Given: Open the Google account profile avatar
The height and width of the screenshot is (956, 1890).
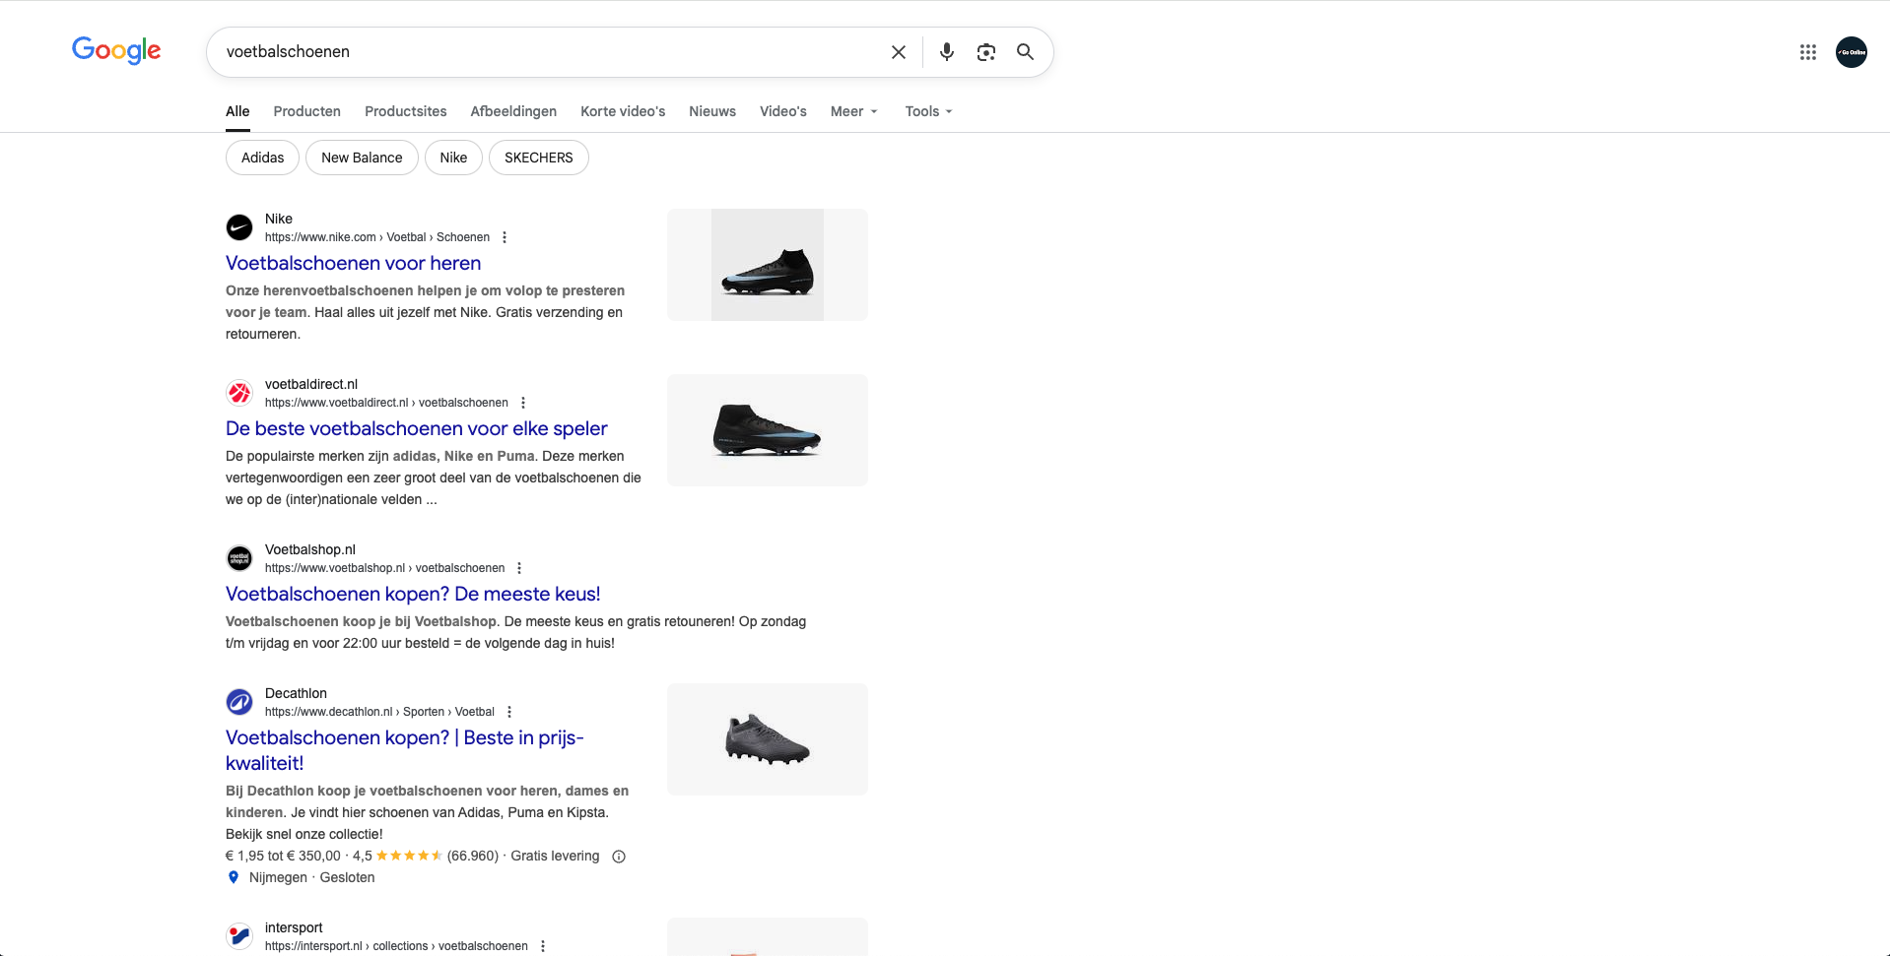Looking at the screenshot, I should 1851,52.
